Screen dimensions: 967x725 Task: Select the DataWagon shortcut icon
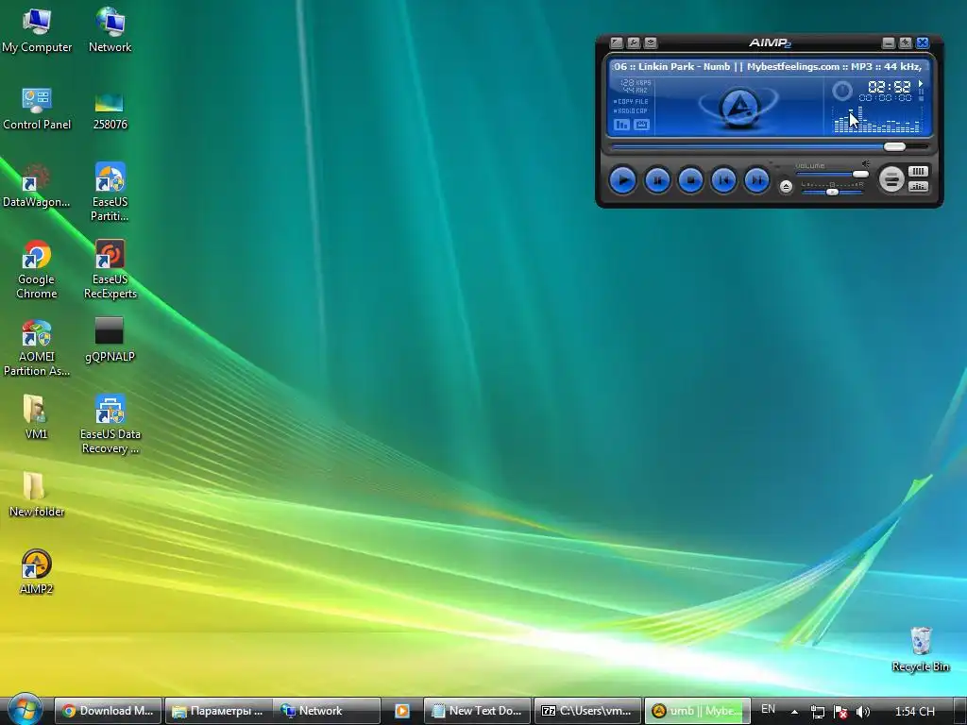coord(37,186)
